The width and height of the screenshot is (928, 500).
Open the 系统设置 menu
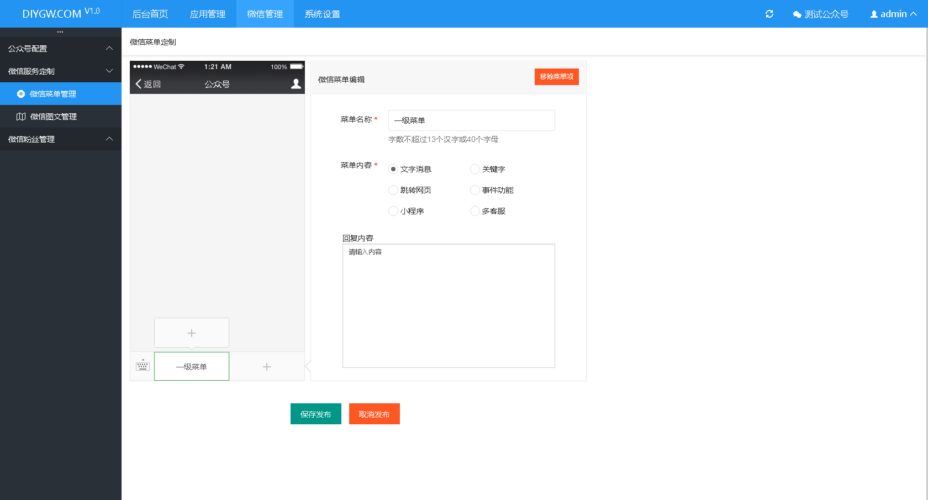321,14
